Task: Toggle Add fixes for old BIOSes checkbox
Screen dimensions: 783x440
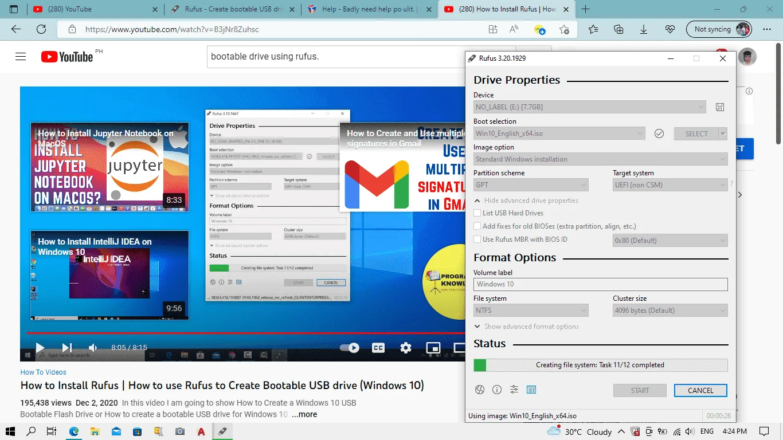Action: [477, 226]
